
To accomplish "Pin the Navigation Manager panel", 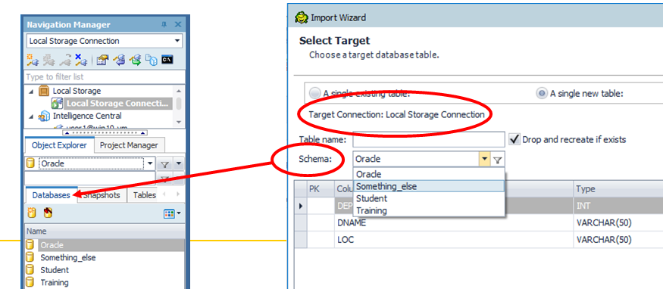I will click(164, 24).
